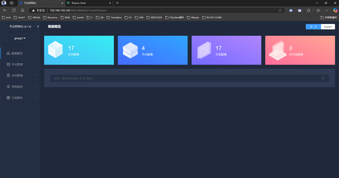Expand the 订阅事件 sidebar submenu

20,98
